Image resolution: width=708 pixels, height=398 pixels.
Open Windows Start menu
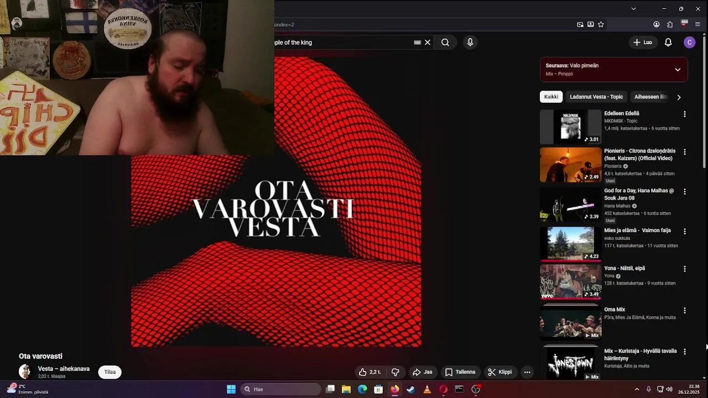231,389
